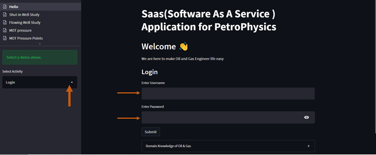Screen dimensions: 376x155
Task: Open the Select Activity Login dropdown
Action: pos(40,82)
